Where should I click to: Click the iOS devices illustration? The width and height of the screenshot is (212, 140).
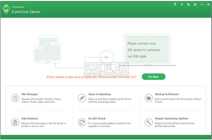47,49
